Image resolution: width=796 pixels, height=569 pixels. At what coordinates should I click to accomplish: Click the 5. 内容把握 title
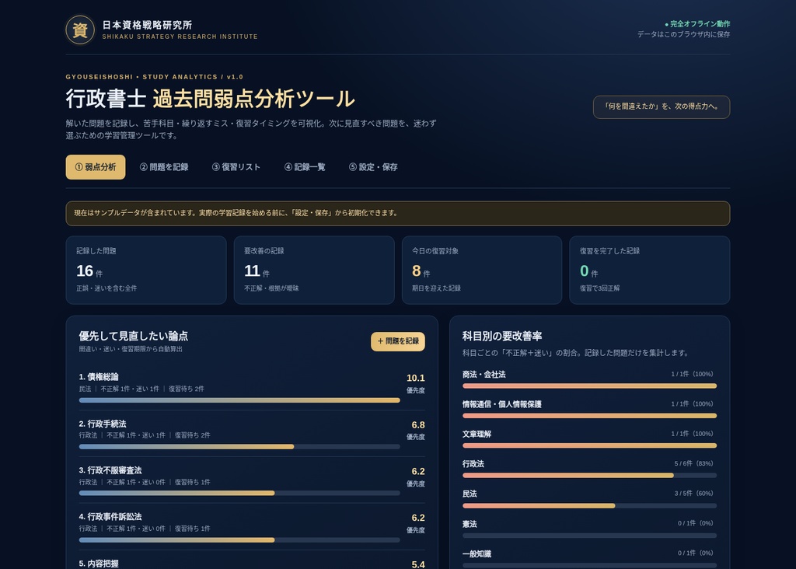(x=99, y=564)
